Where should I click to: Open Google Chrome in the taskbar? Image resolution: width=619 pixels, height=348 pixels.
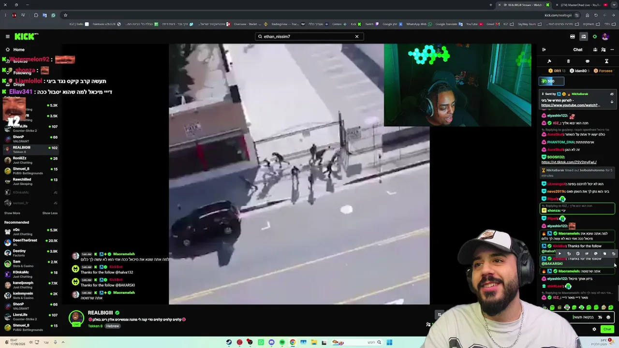[293, 342]
